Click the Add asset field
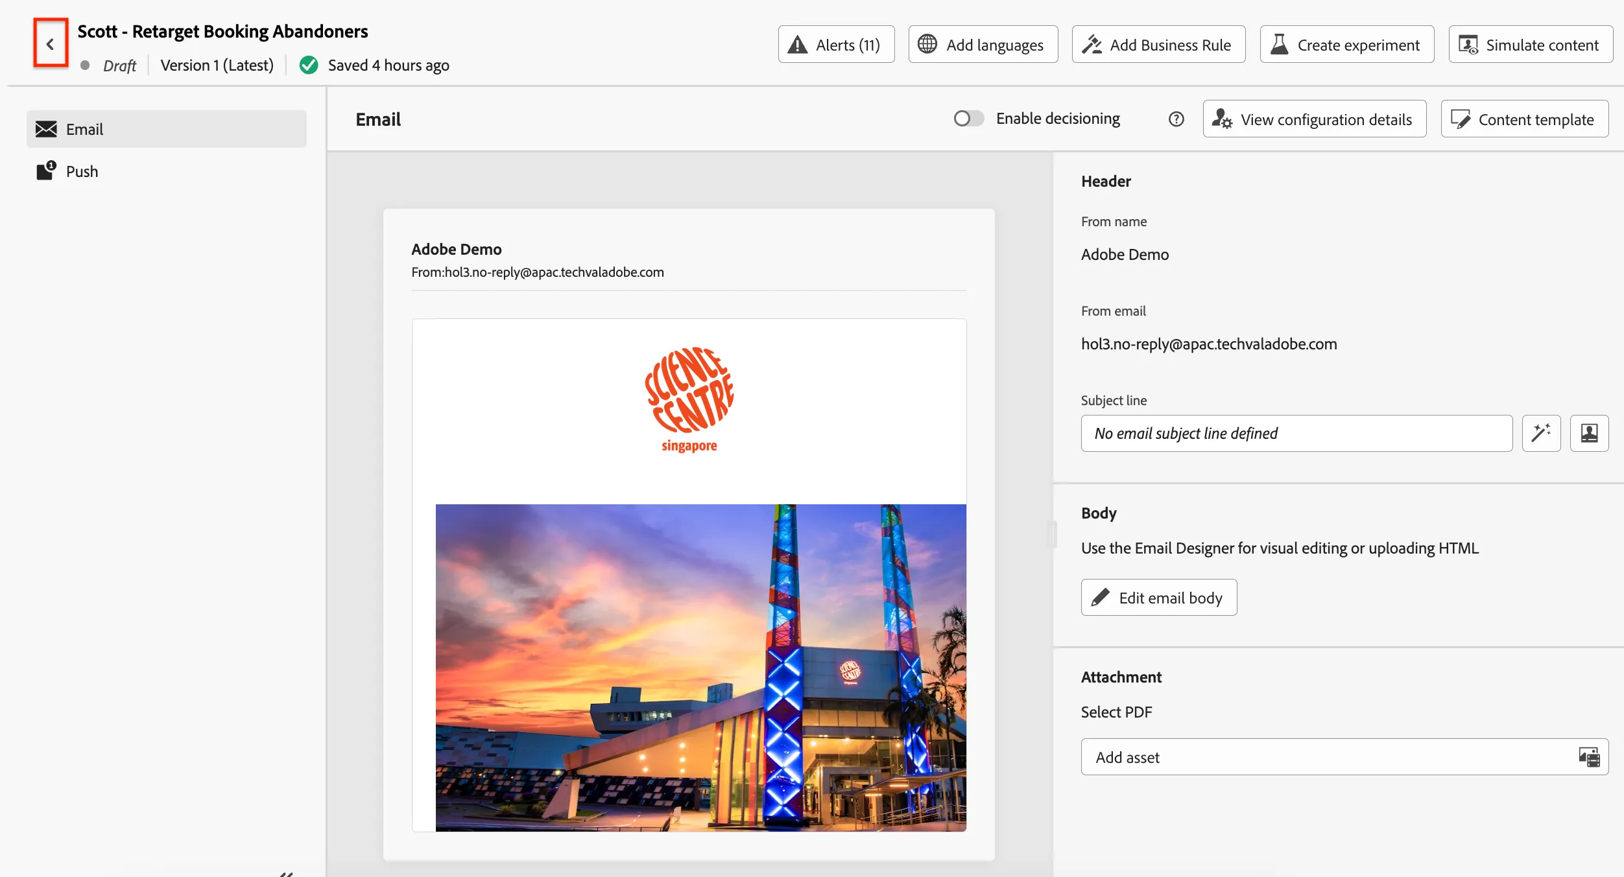 point(1344,757)
